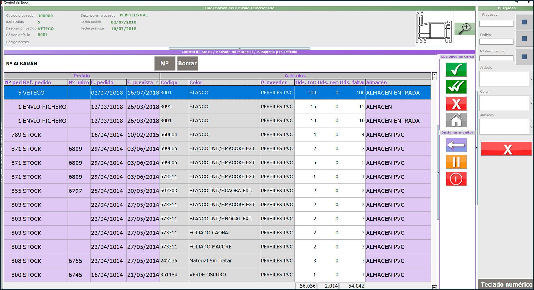534x290 pixels.
Task: Click the green single checkmark confirm icon
Action: 456,70
